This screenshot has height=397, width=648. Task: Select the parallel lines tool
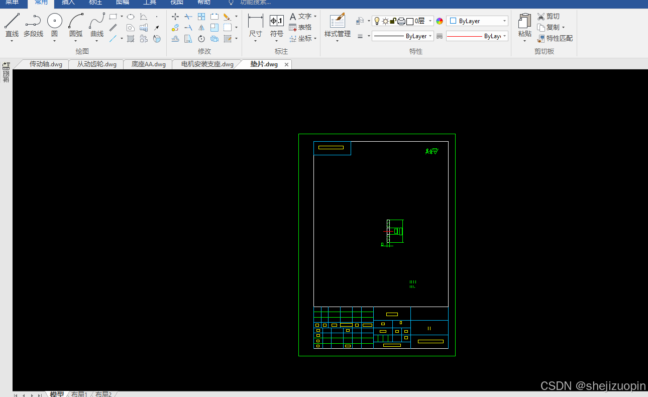click(113, 28)
